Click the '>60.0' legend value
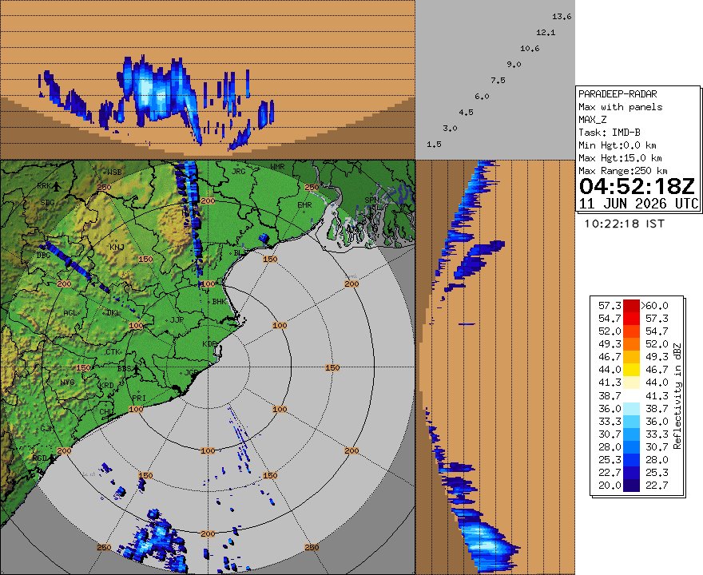This screenshot has height=575, width=703. 654,306
